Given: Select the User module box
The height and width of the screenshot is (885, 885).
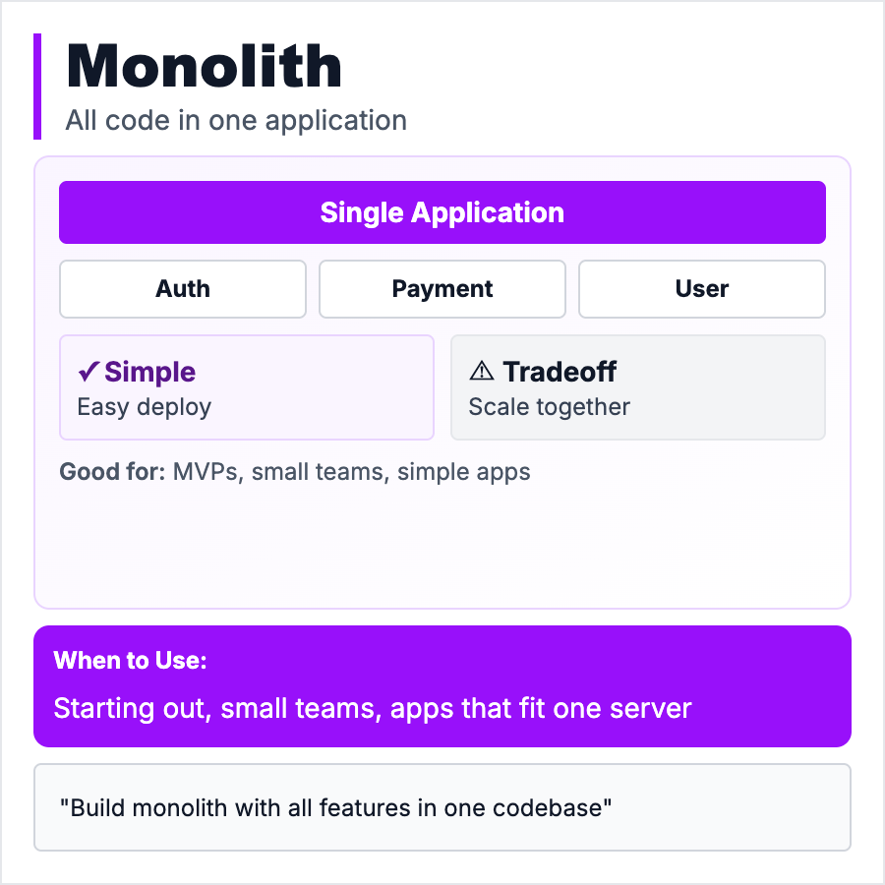Looking at the screenshot, I should (x=702, y=289).
